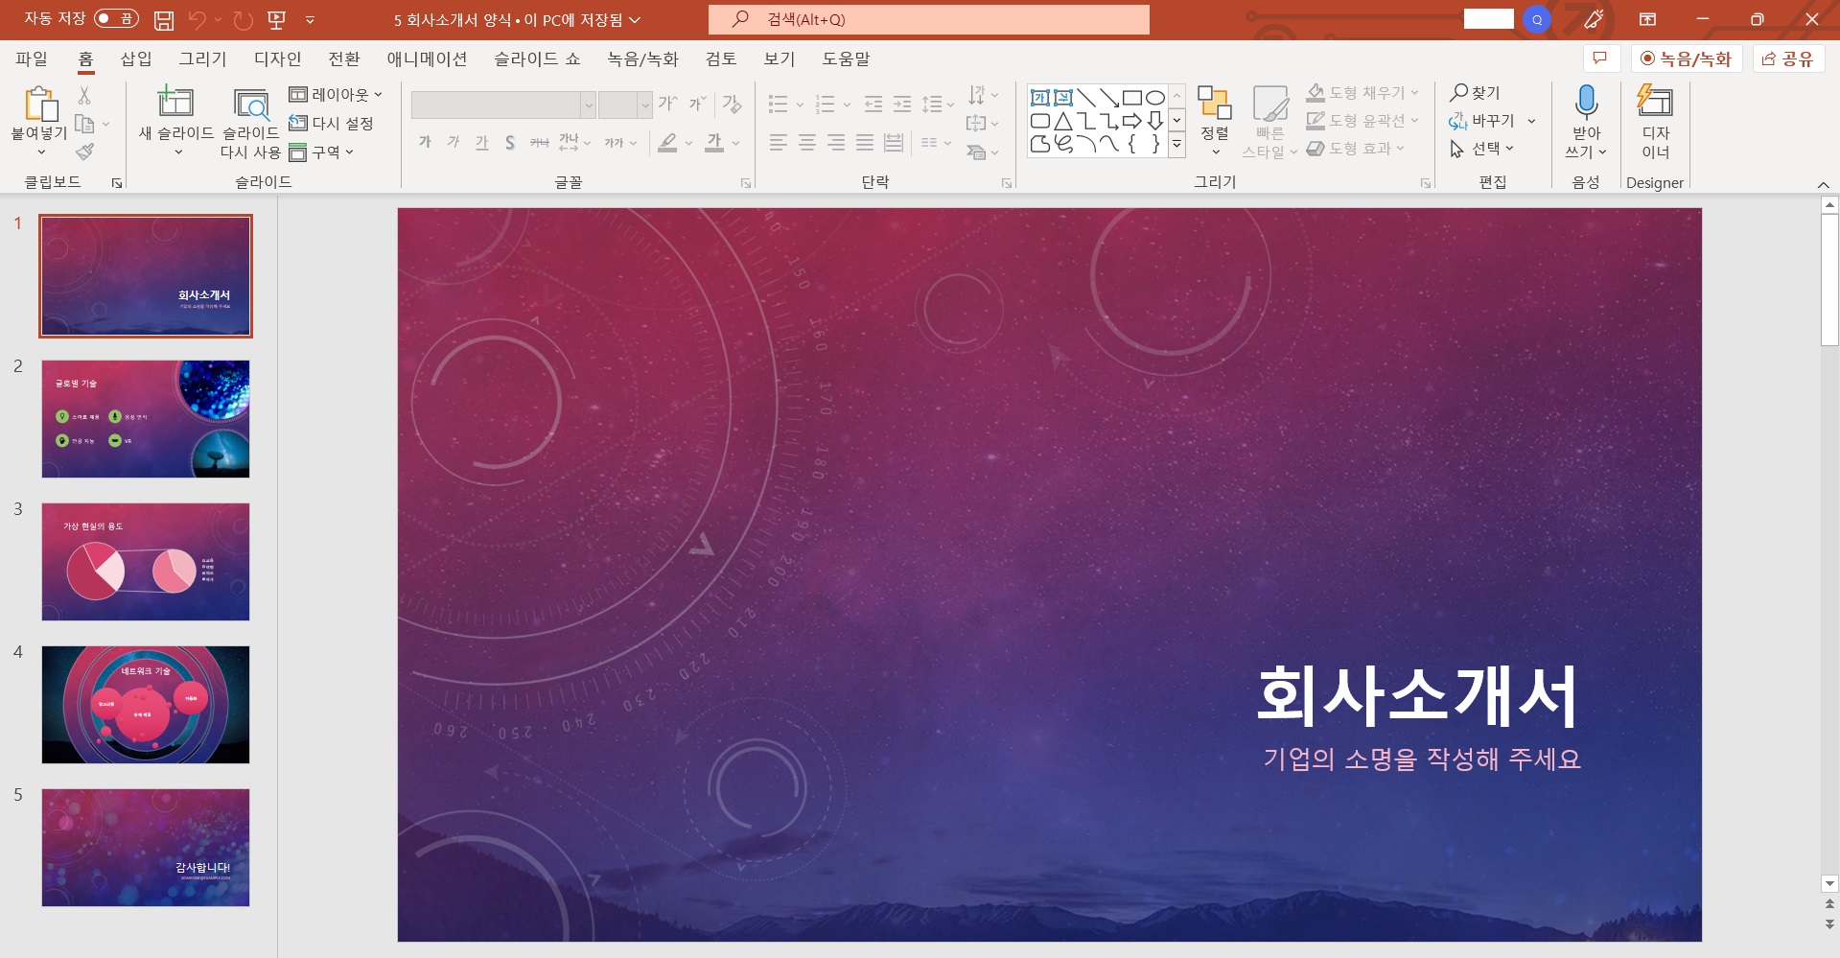Viewport: 1840px width, 958px height.
Task: Open the Slide Show (슬라이드 쇼) tab
Action: [537, 58]
